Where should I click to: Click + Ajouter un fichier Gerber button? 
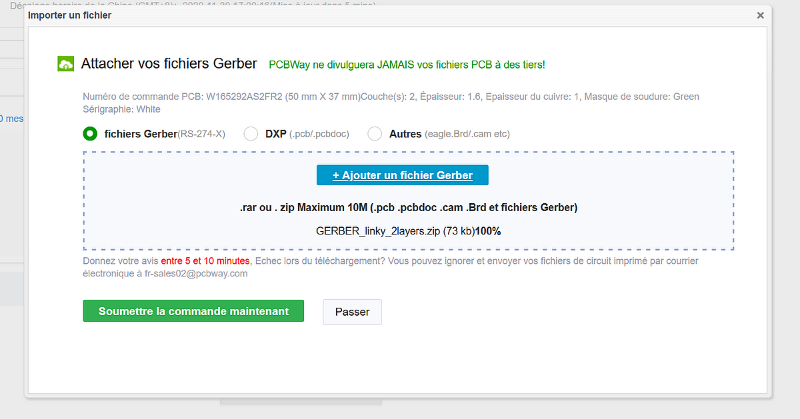[403, 175]
